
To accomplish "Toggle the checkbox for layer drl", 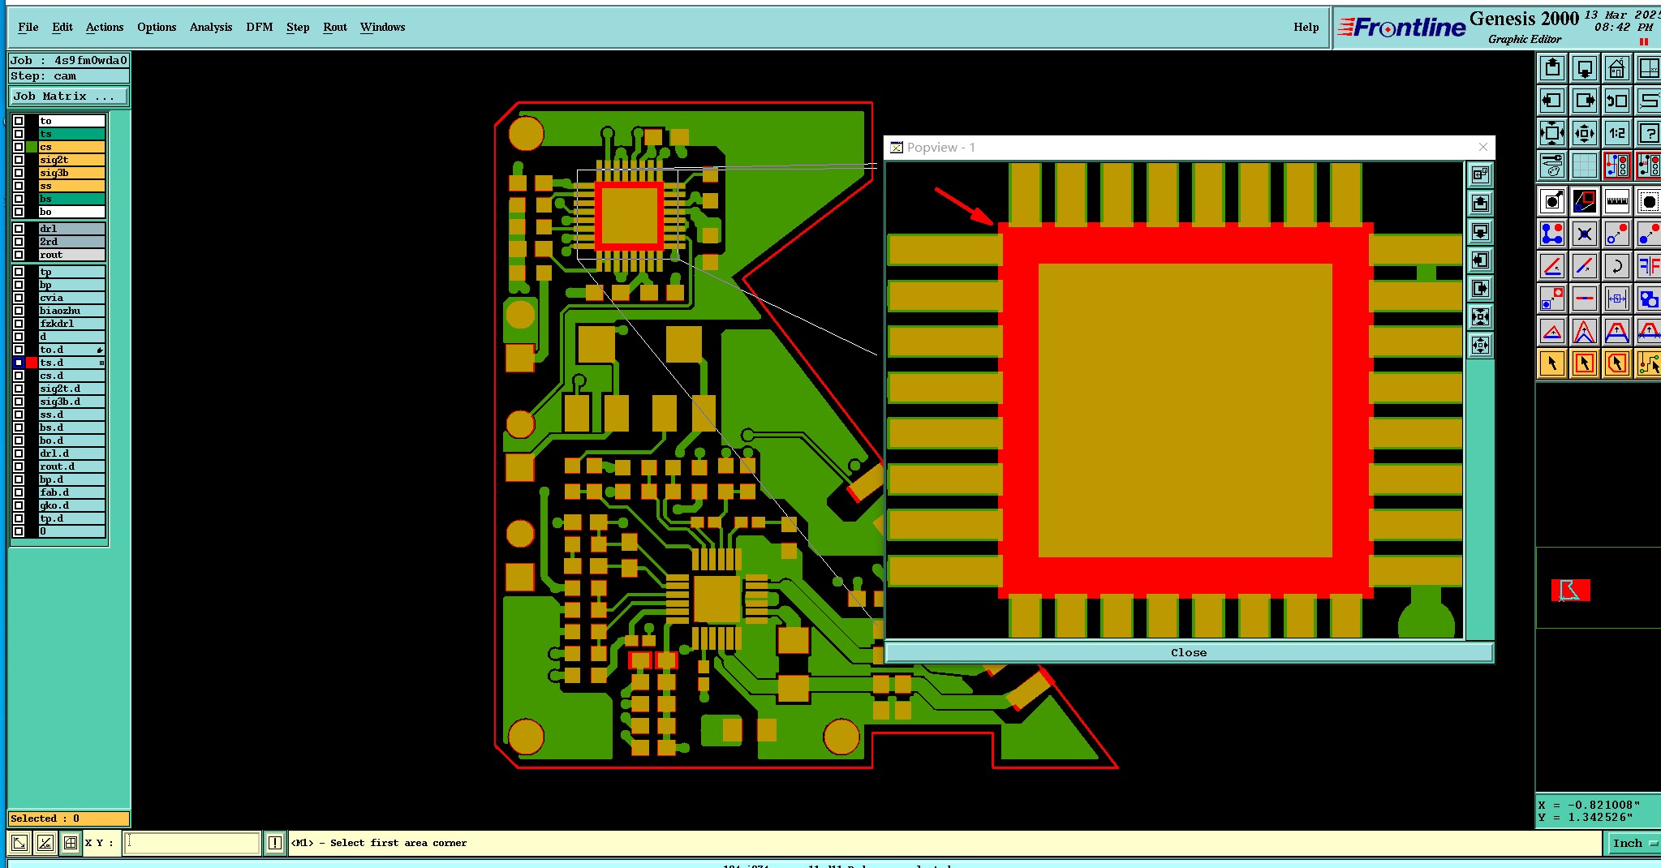I will (x=19, y=229).
